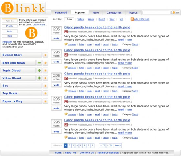Screen dimensions: 181x156
Task: Click the arrow next to Report a Bug
Action: pyautogui.click(x=45, y=101)
